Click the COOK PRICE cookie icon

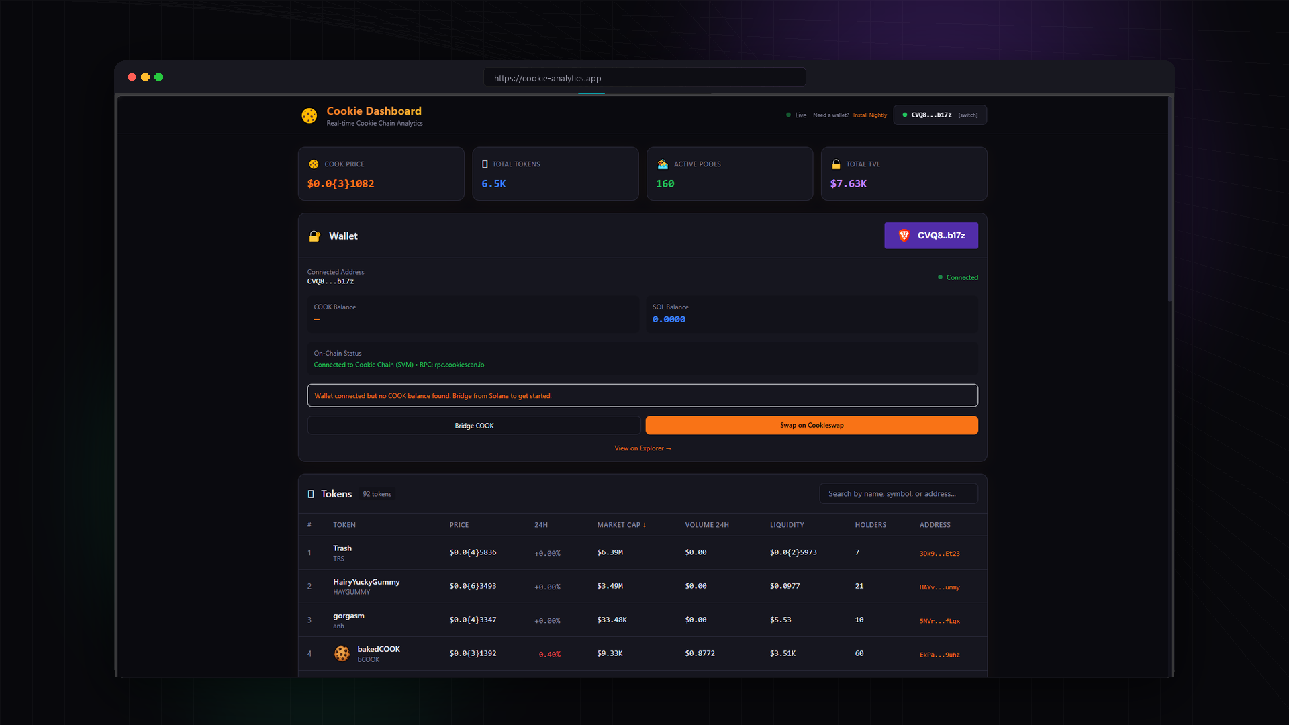pos(314,164)
